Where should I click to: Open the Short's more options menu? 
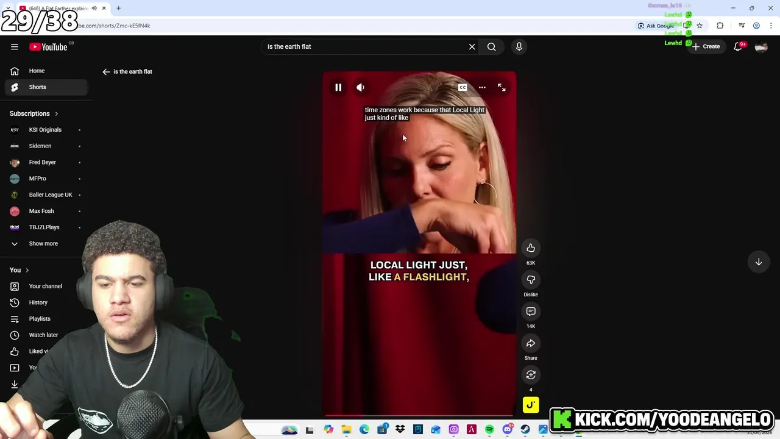pos(482,88)
